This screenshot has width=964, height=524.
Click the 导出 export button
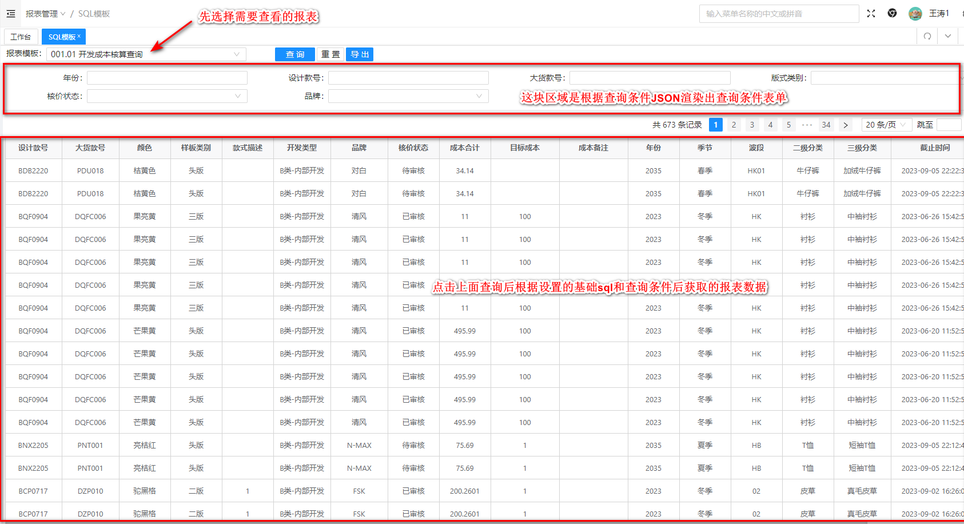[360, 54]
